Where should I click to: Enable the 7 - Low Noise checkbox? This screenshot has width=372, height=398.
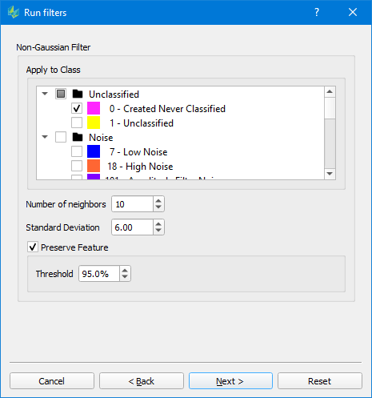click(77, 151)
